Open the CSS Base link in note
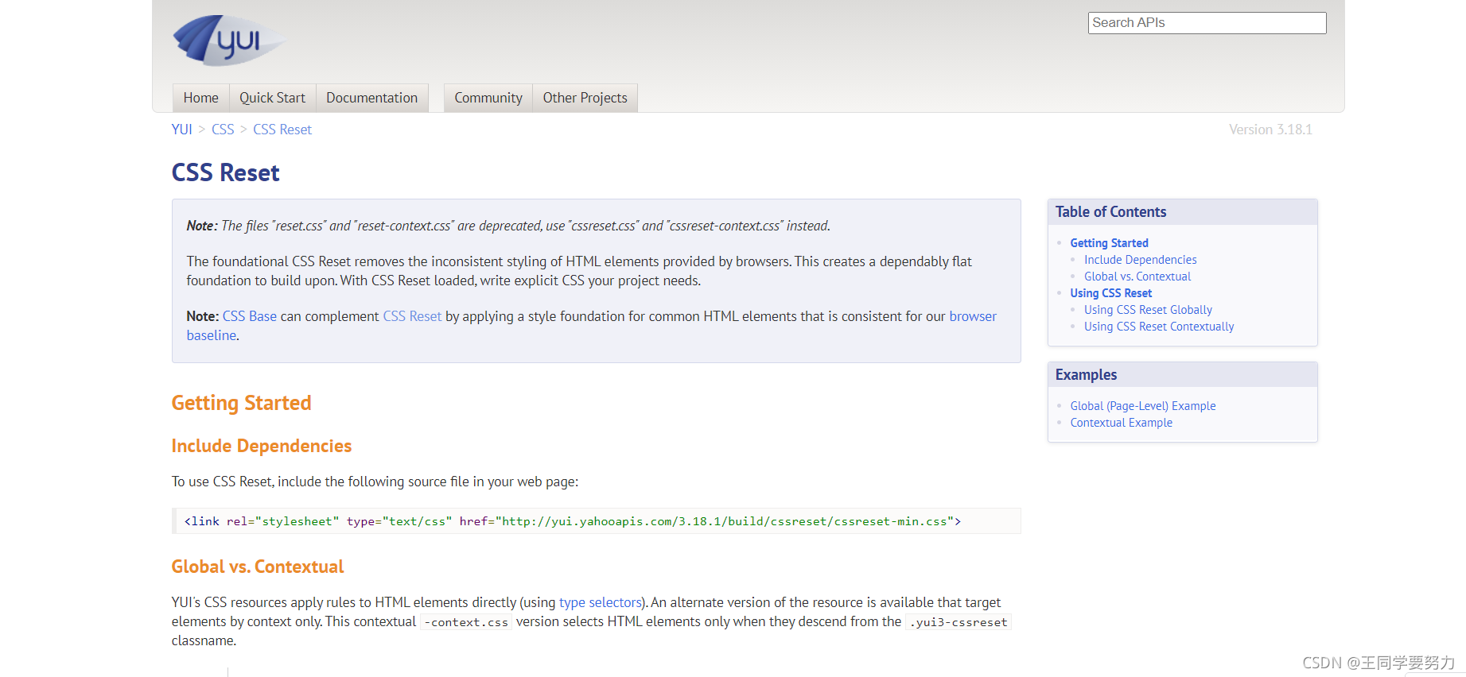 click(250, 316)
